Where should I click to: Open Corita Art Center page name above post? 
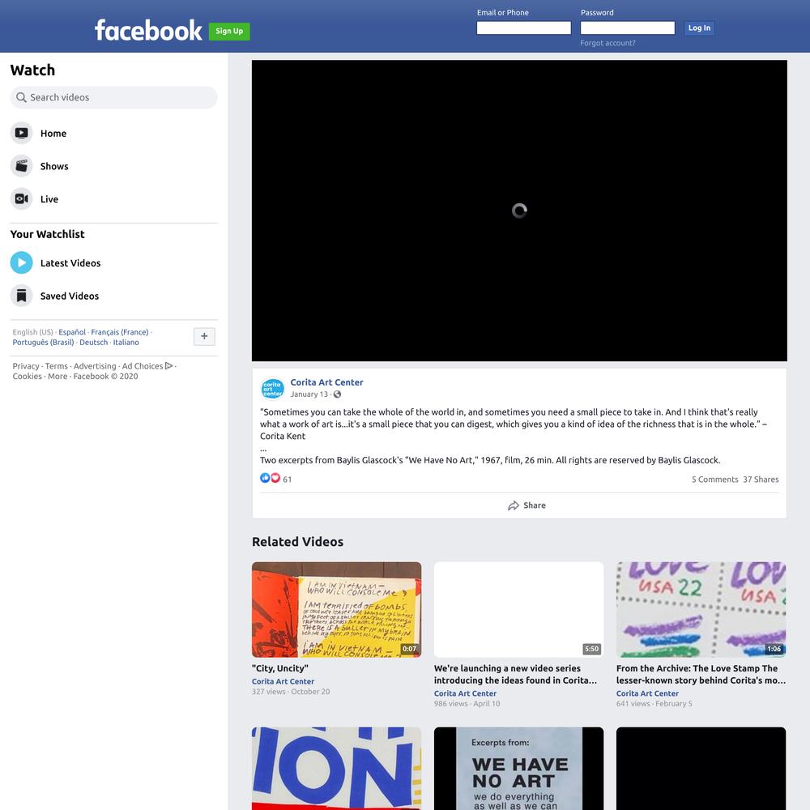(326, 382)
